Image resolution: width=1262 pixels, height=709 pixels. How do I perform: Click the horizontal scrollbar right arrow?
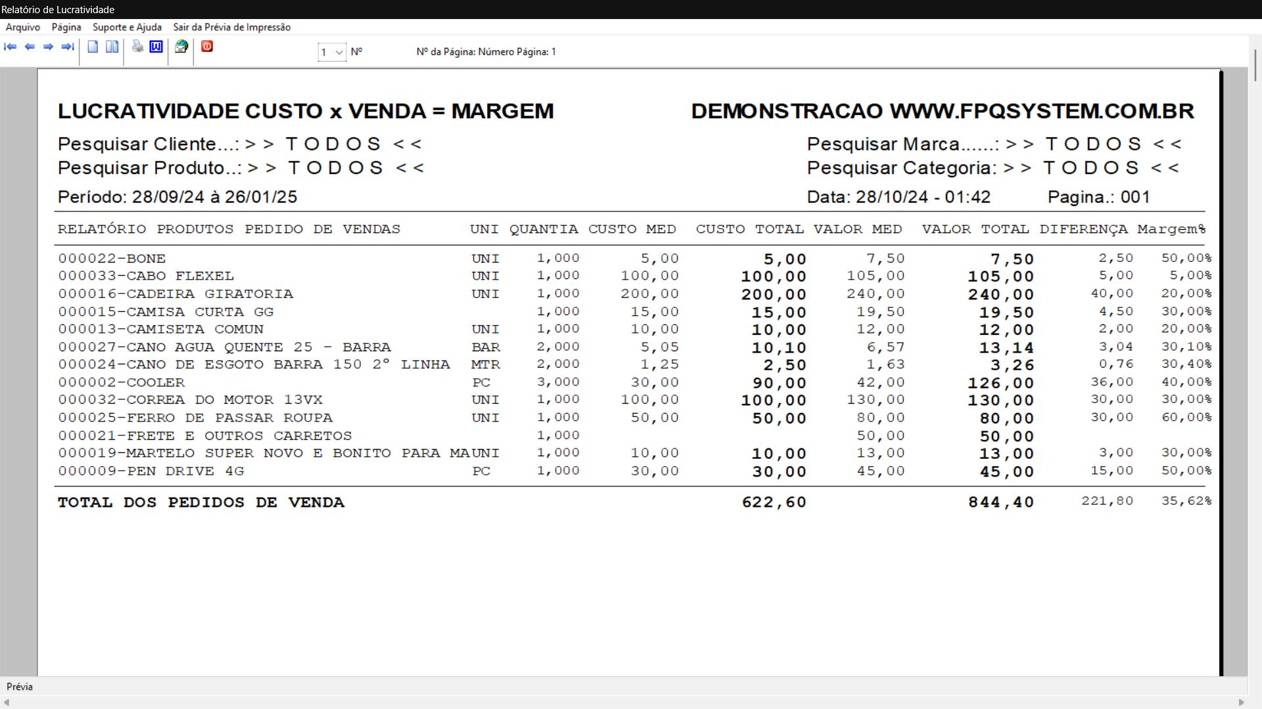(1241, 702)
